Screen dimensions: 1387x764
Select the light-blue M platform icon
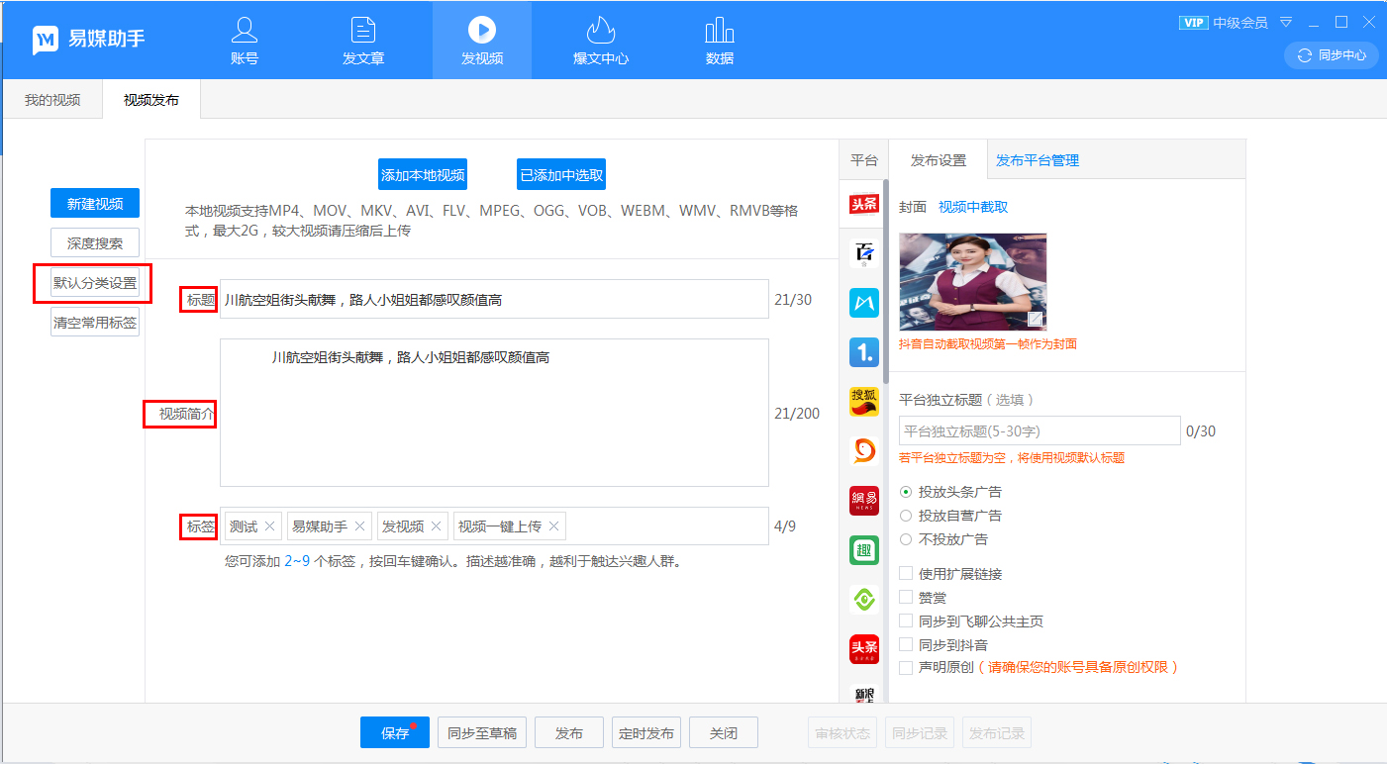(863, 303)
